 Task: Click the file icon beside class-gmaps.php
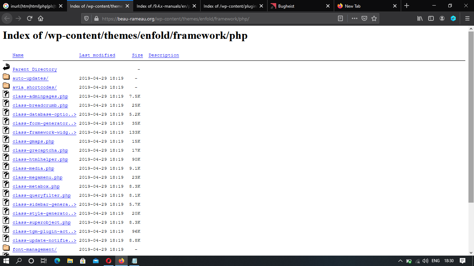(6, 139)
